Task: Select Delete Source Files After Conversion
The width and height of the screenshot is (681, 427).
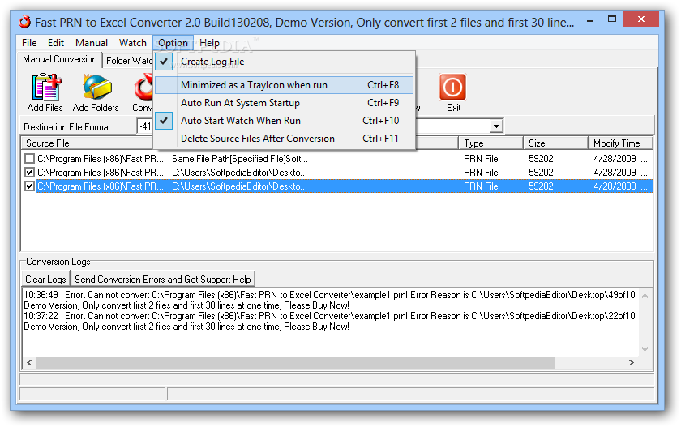Action: point(285,139)
